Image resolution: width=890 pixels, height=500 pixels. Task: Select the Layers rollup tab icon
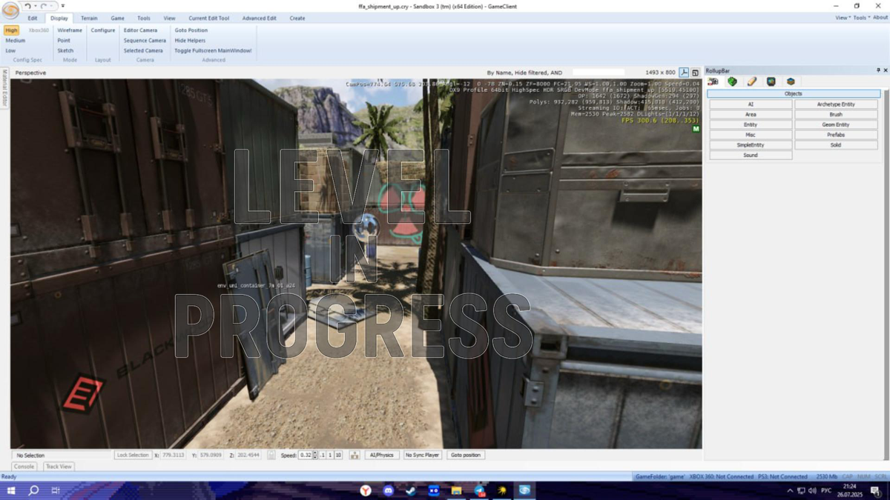click(791, 81)
